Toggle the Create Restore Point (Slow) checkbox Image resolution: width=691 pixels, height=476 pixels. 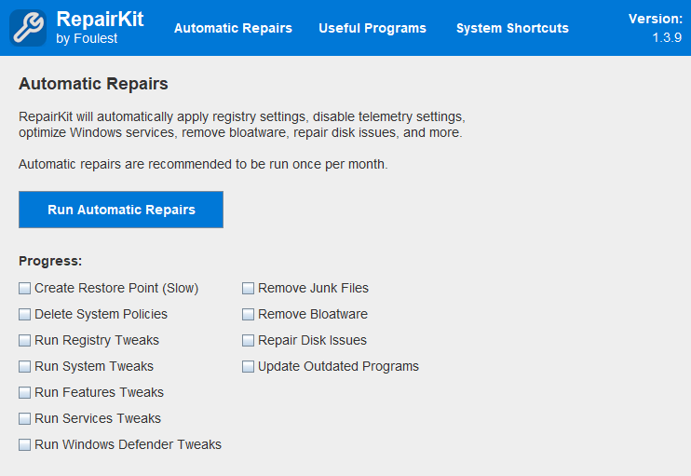coord(24,288)
